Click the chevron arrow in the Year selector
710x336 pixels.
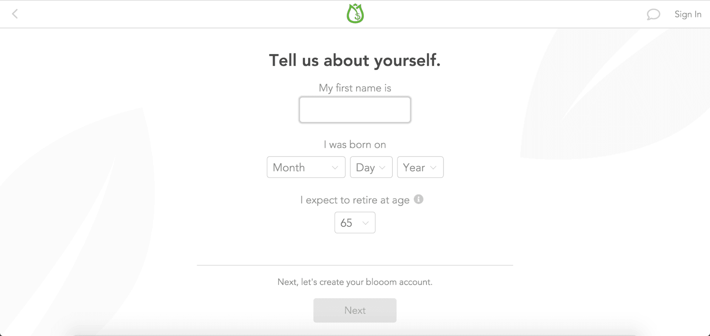coord(433,167)
